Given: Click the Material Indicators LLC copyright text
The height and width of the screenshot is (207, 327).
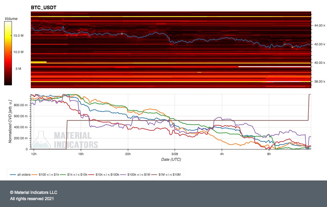Looking at the screenshot, I should 34,192.
